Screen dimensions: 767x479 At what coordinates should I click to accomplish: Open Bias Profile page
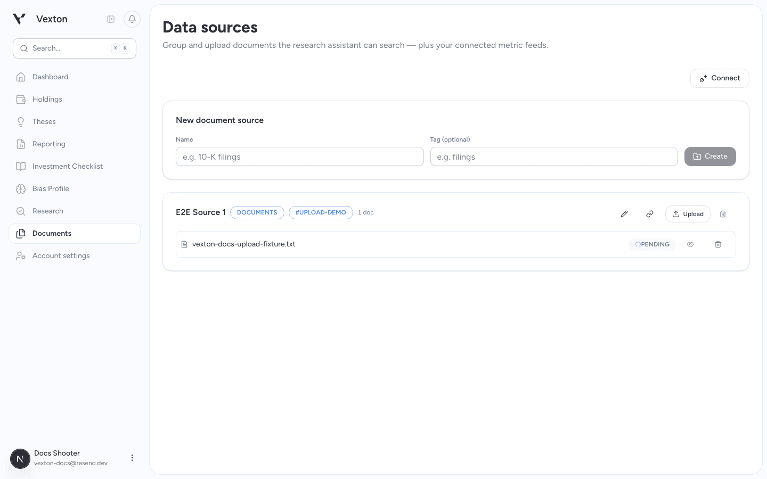click(75, 189)
